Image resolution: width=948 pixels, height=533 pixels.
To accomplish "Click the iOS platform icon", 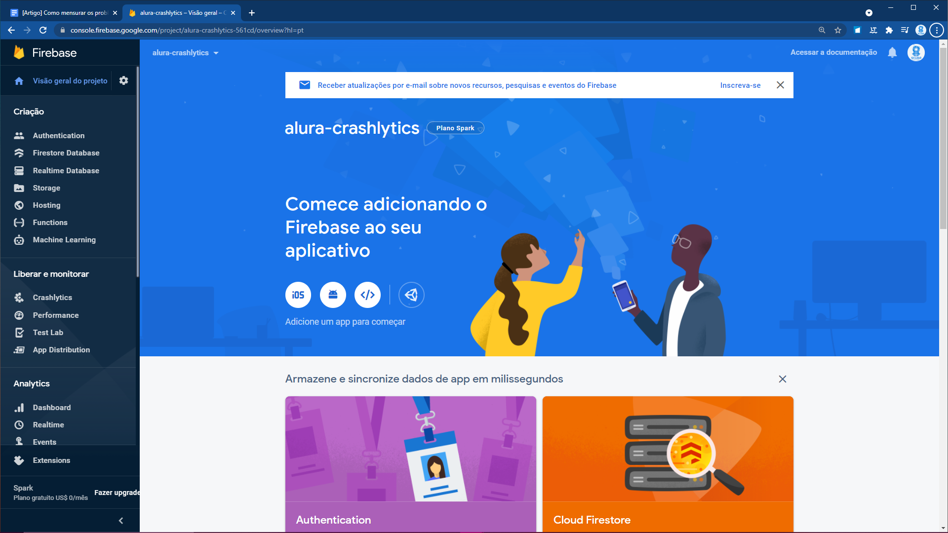I will click(x=298, y=294).
